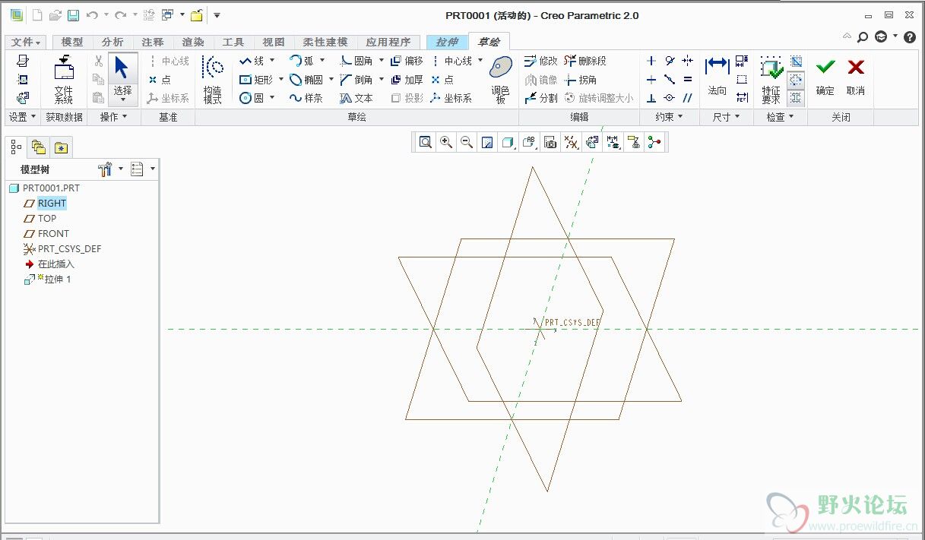The height and width of the screenshot is (540, 925).
Task: Click the Delete Segment (删除段) tool
Action: point(585,61)
